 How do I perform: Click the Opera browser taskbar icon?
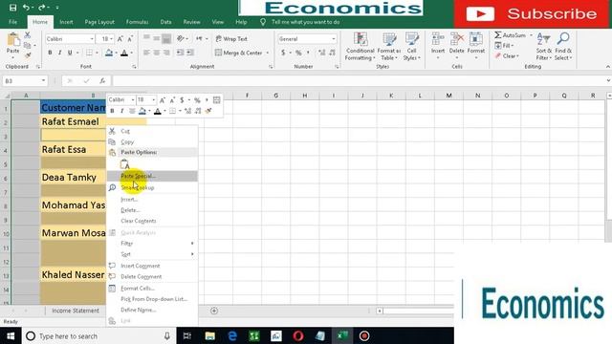[298, 335]
